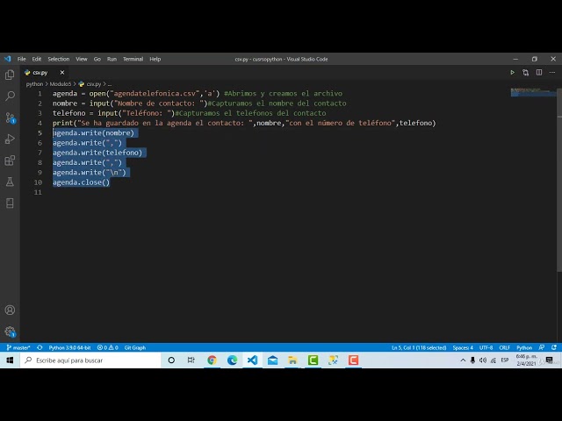Open red Camtasia recorder taskbar icon
The image size is (562, 421).
(353, 360)
